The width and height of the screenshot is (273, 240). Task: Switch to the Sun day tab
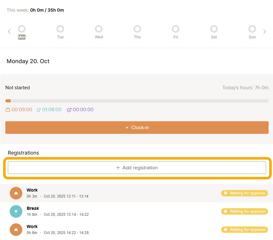click(252, 37)
